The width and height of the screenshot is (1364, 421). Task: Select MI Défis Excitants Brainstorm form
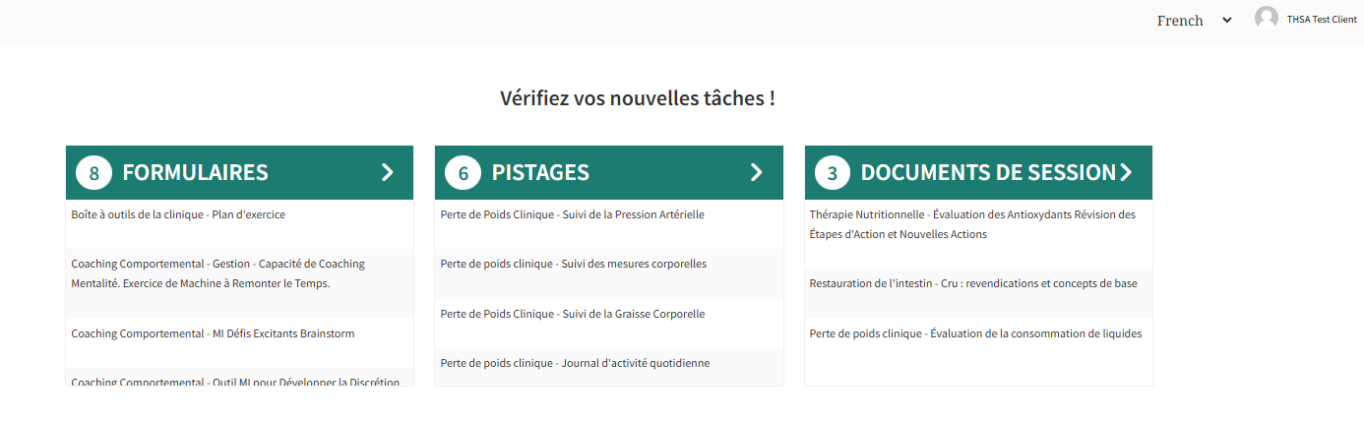(213, 333)
